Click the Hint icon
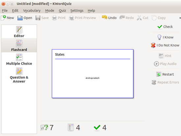 (161, 56)
